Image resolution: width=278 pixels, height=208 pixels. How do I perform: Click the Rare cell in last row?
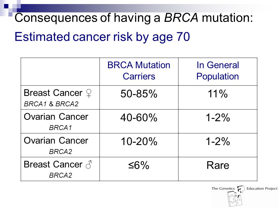[x=218, y=165]
